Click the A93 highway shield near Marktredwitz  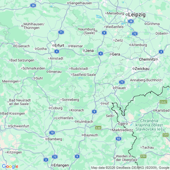pyautogui.click(x=119, y=139)
